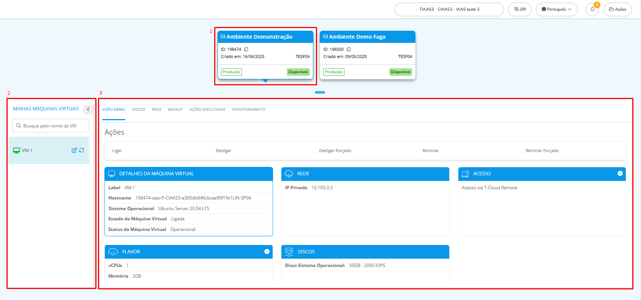Click the info icon in ACESSO header
Screen dimensions: 641x300
[620, 173]
